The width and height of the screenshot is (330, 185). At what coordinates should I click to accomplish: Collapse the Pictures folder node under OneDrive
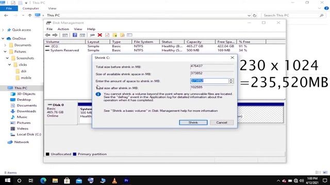(5, 51)
